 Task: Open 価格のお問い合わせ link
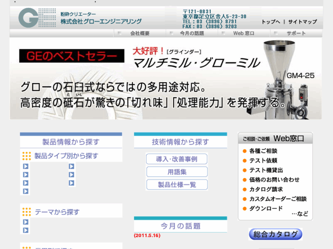pos(274,180)
